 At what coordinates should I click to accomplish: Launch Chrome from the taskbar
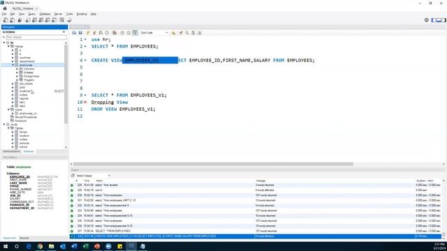40,246
